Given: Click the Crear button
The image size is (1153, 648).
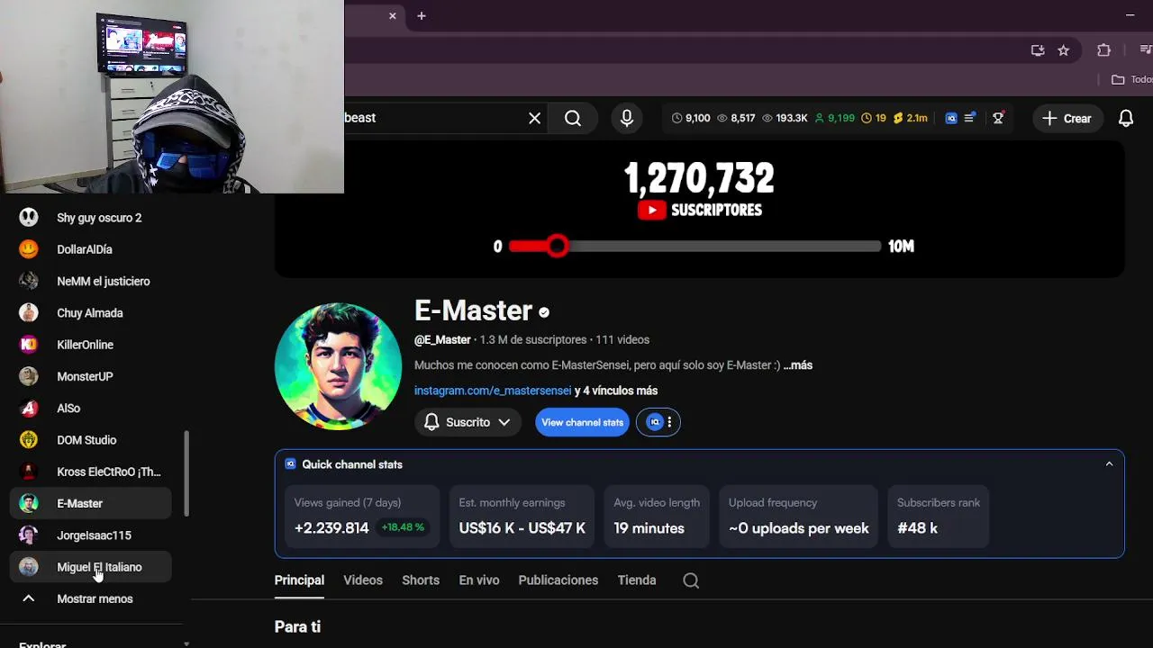Looking at the screenshot, I should [1067, 118].
